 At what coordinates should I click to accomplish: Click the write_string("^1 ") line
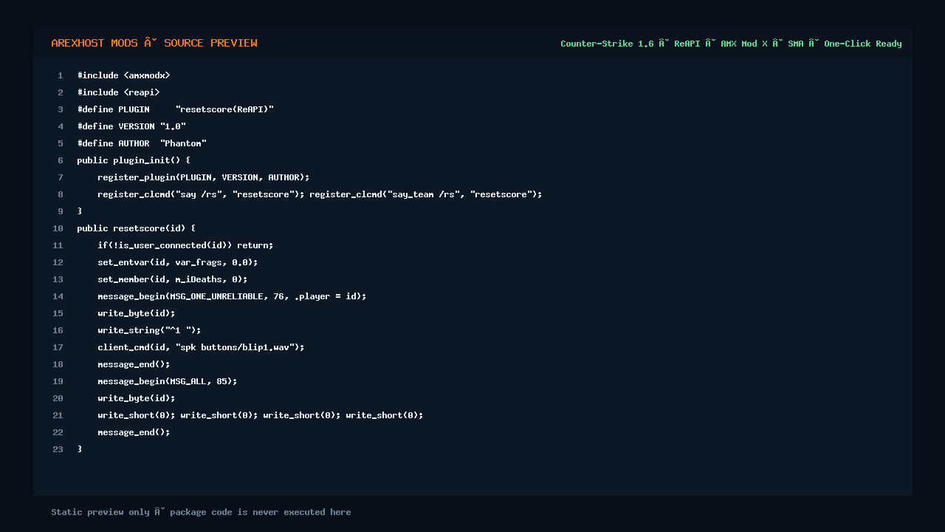coord(149,330)
